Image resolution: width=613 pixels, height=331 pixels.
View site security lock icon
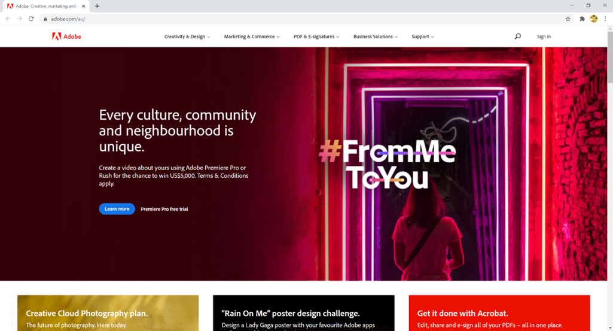click(45, 19)
